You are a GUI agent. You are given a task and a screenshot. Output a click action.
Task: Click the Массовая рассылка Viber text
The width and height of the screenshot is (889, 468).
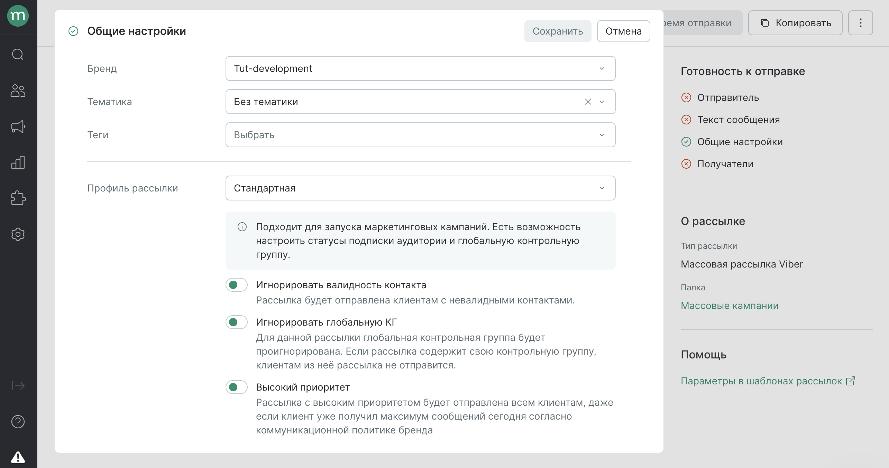[742, 264]
